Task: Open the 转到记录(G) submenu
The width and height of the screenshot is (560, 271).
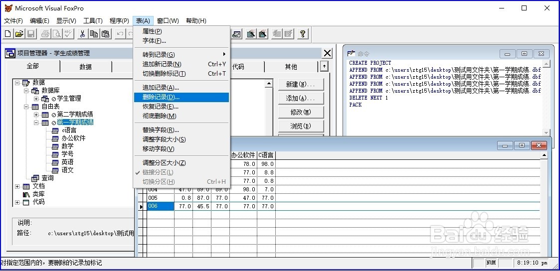Action: [x=182, y=55]
